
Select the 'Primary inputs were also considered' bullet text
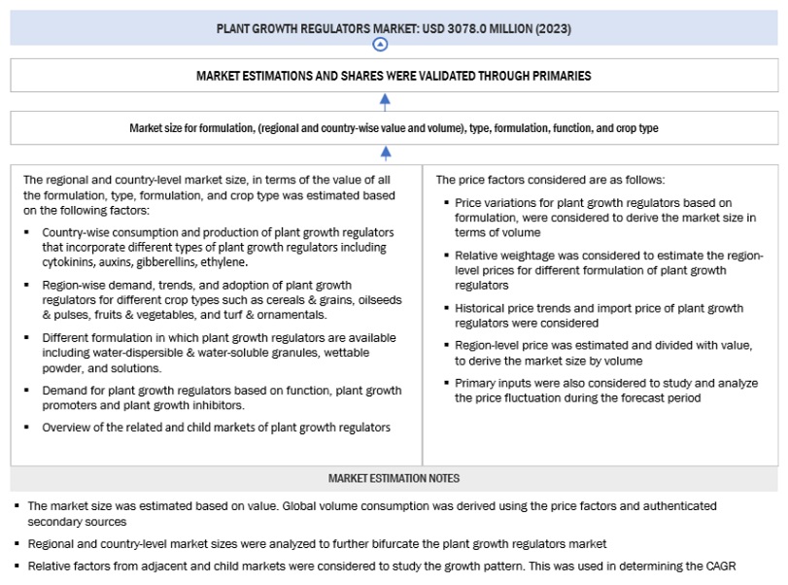point(606,390)
